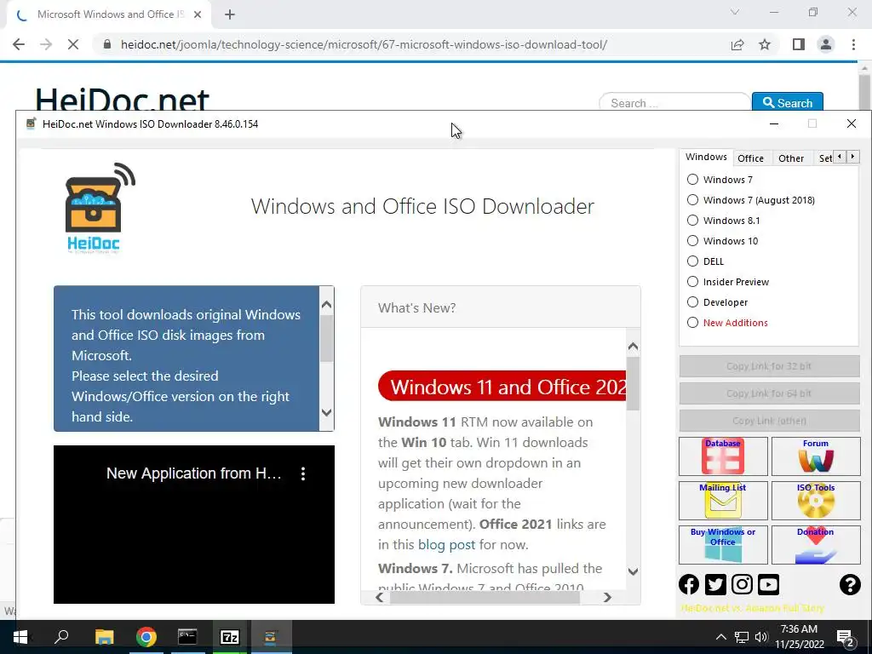Open the Mailing List tile
The image size is (872, 654).
(723, 501)
